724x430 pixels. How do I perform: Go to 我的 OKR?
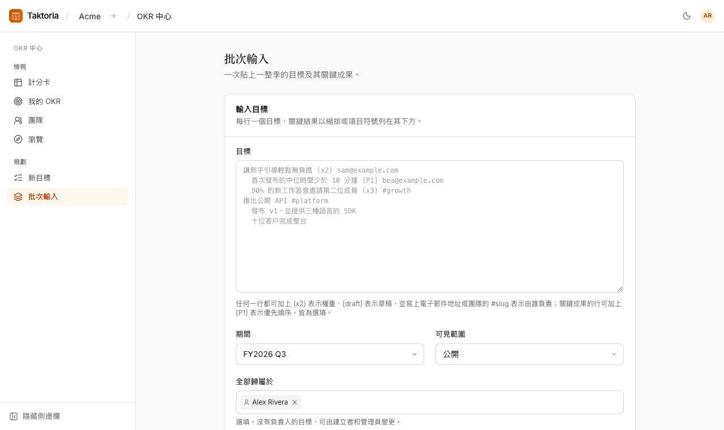point(67,101)
